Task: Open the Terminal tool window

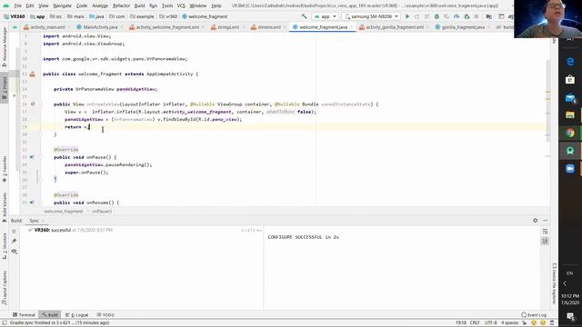Action: point(24,315)
